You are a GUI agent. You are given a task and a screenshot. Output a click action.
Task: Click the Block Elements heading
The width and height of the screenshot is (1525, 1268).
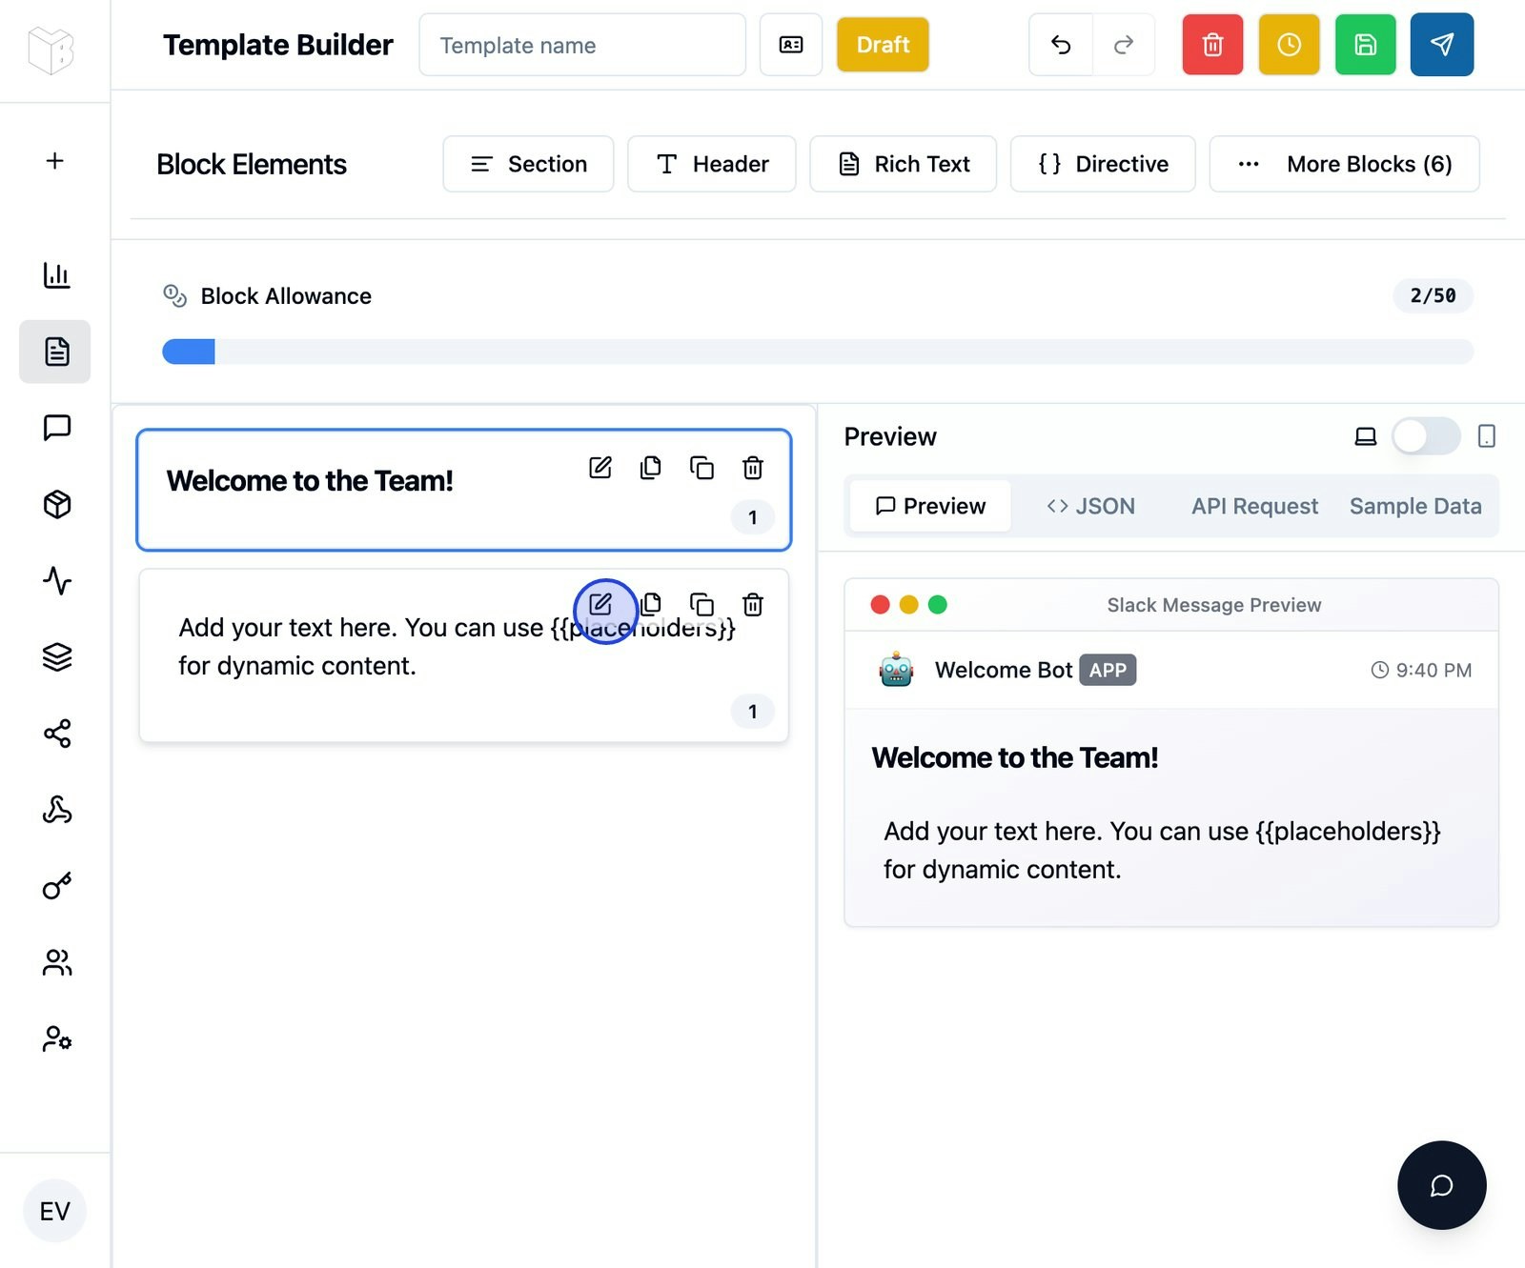tap(252, 164)
